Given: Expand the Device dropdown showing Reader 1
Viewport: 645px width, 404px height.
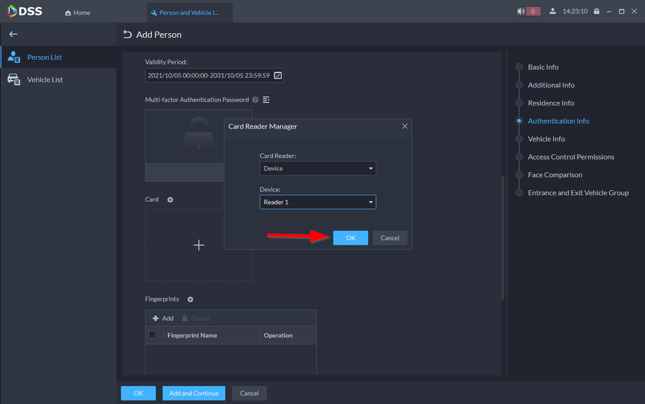Looking at the screenshot, I should [317, 202].
